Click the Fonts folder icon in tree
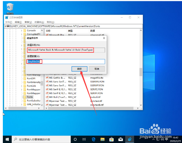This screenshot has height=143, width=182. (25, 97)
